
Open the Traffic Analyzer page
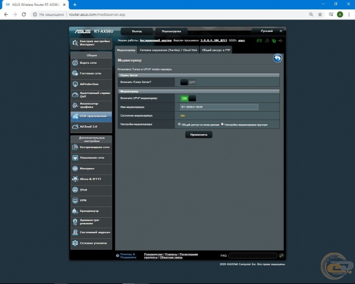[91, 105]
